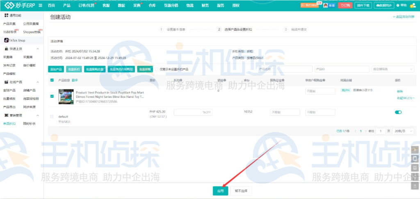Click the info icon next to 销量 column
420x199 pixels.
pos(225,80)
